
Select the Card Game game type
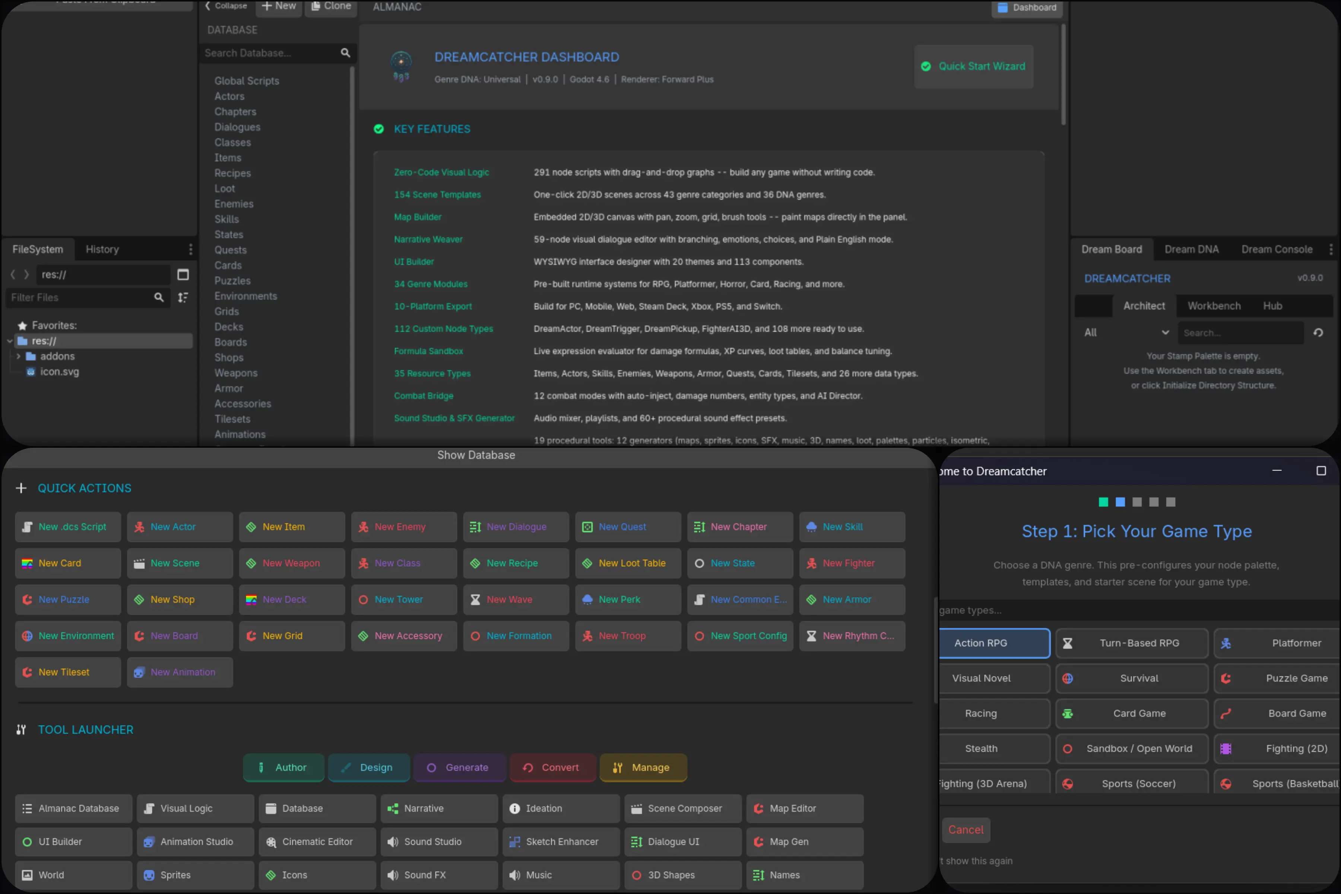tap(1132, 713)
